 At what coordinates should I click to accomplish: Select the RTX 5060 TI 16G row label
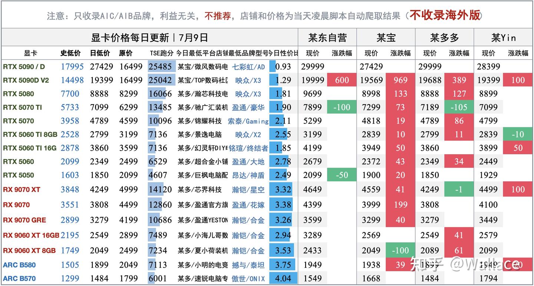coord(30,148)
